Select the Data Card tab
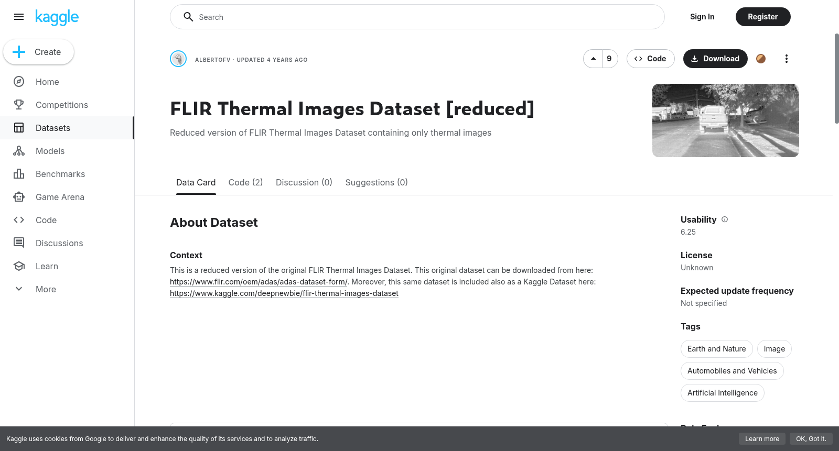 pos(196,182)
